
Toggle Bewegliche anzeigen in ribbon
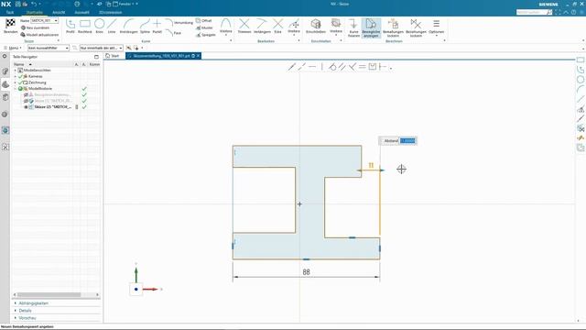[x=371, y=27]
